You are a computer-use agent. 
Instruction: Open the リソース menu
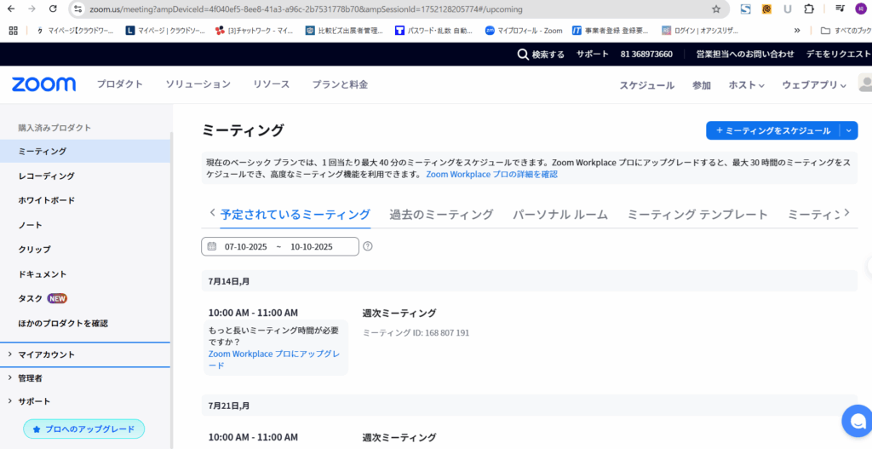[x=272, y=84]
